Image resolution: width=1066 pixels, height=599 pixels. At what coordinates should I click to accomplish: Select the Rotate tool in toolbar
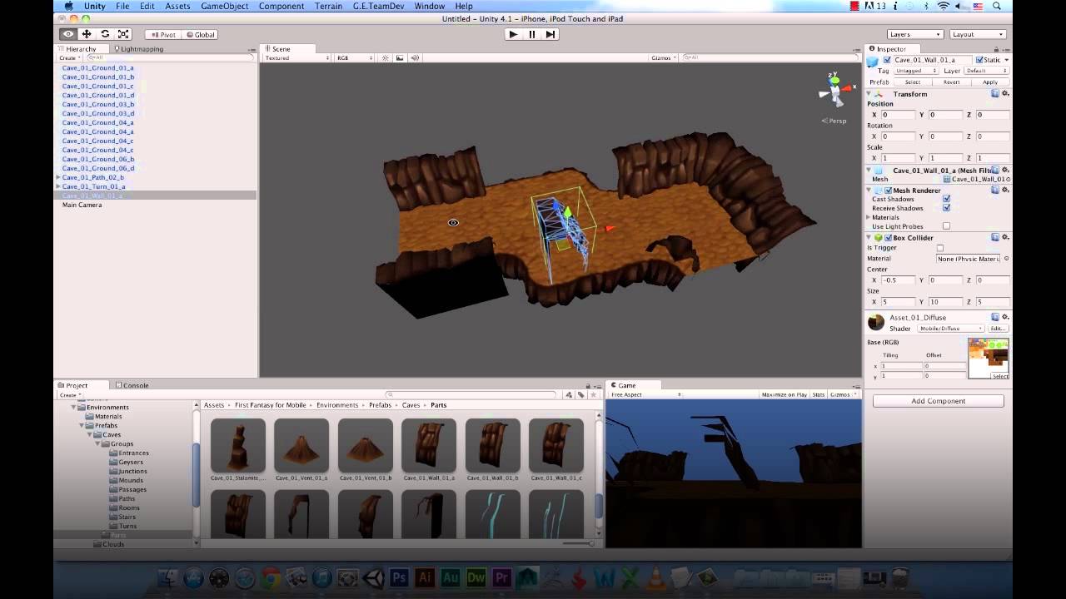[x=105, y=34]
